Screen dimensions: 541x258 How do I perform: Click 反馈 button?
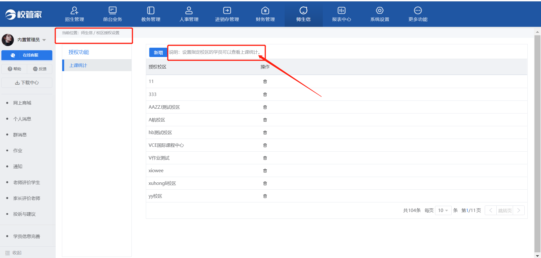coord(40,69)
